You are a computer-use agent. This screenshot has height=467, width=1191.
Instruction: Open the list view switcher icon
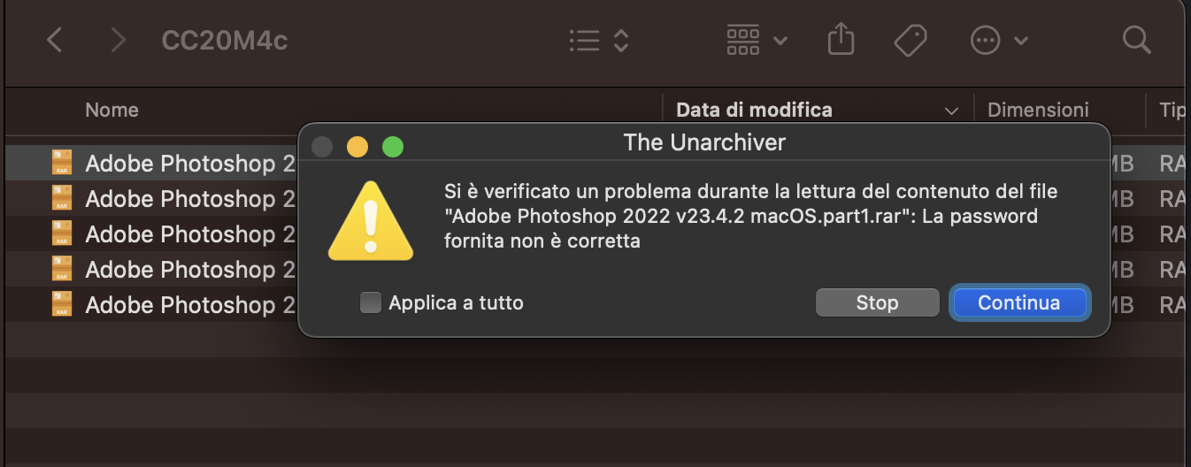[x=599, y=40]
